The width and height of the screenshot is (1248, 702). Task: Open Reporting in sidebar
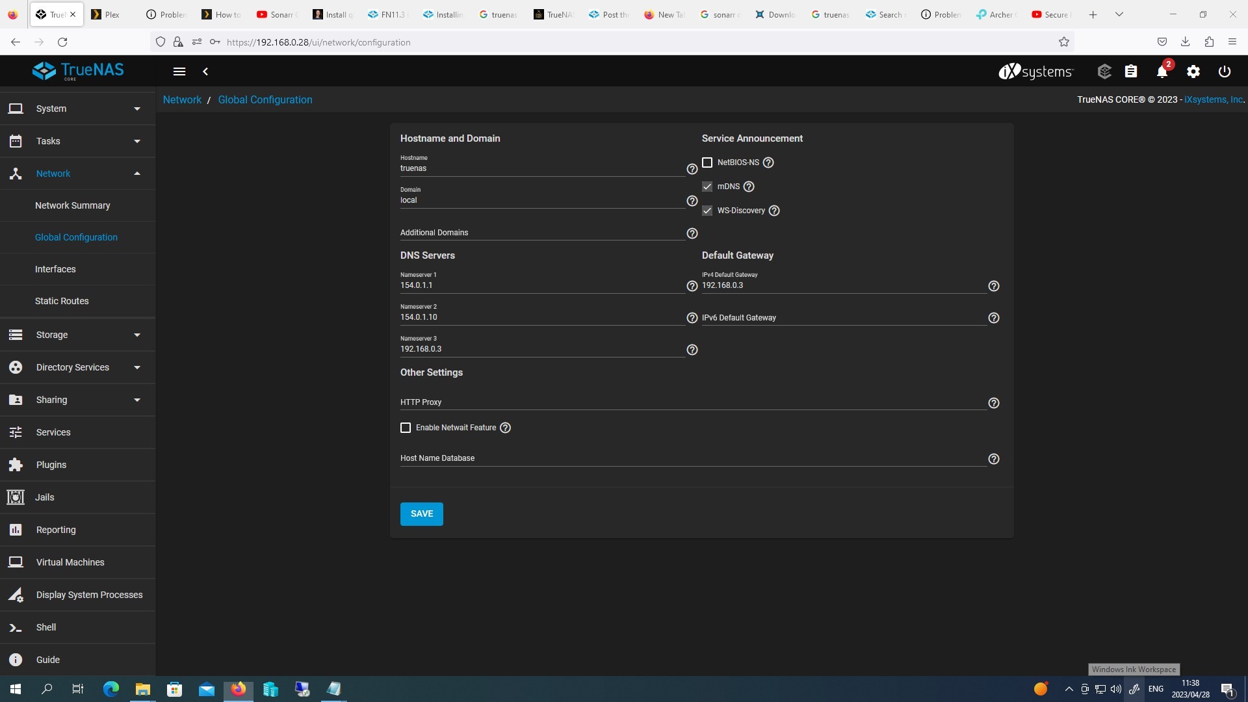click(x=78, y=530)
